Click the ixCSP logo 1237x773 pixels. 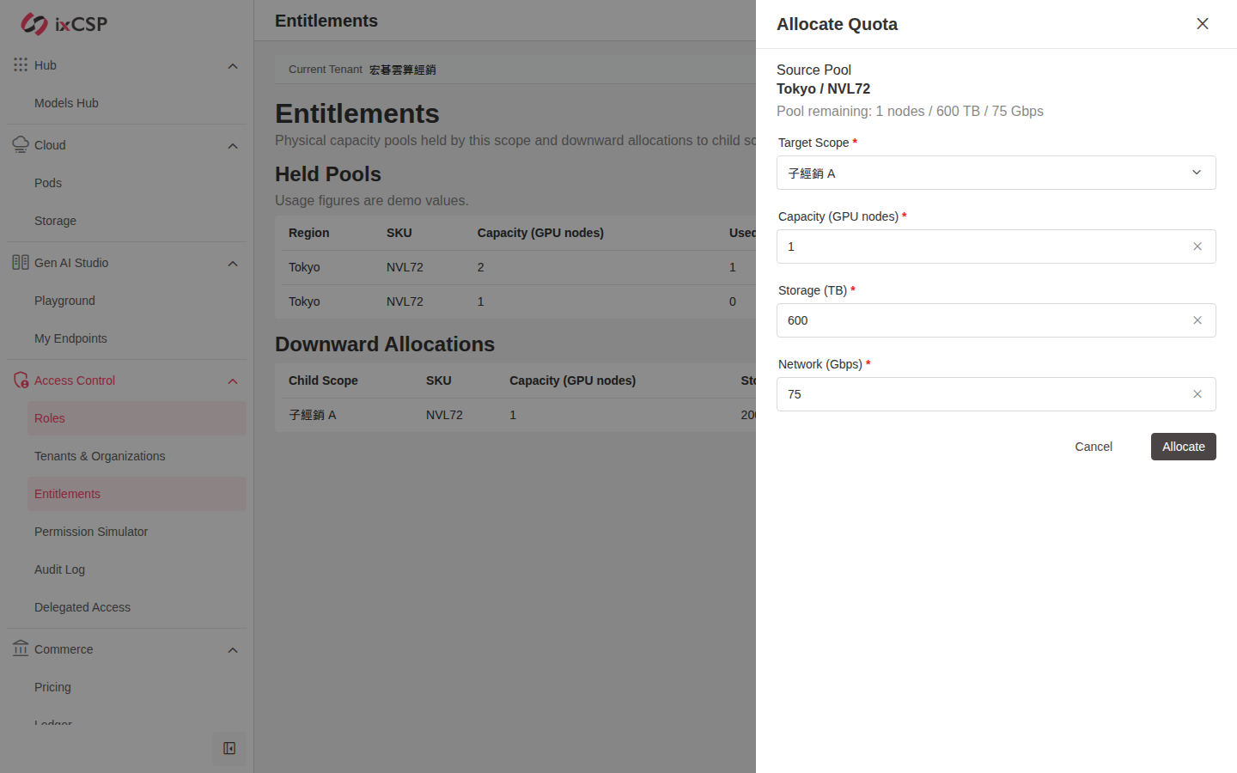point(64,24)
